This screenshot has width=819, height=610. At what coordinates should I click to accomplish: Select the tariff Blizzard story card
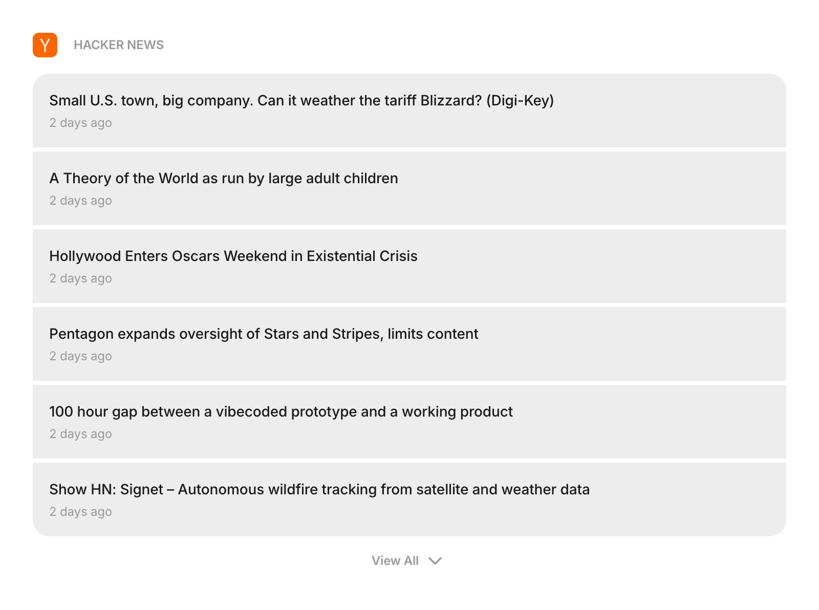[409, 111]
